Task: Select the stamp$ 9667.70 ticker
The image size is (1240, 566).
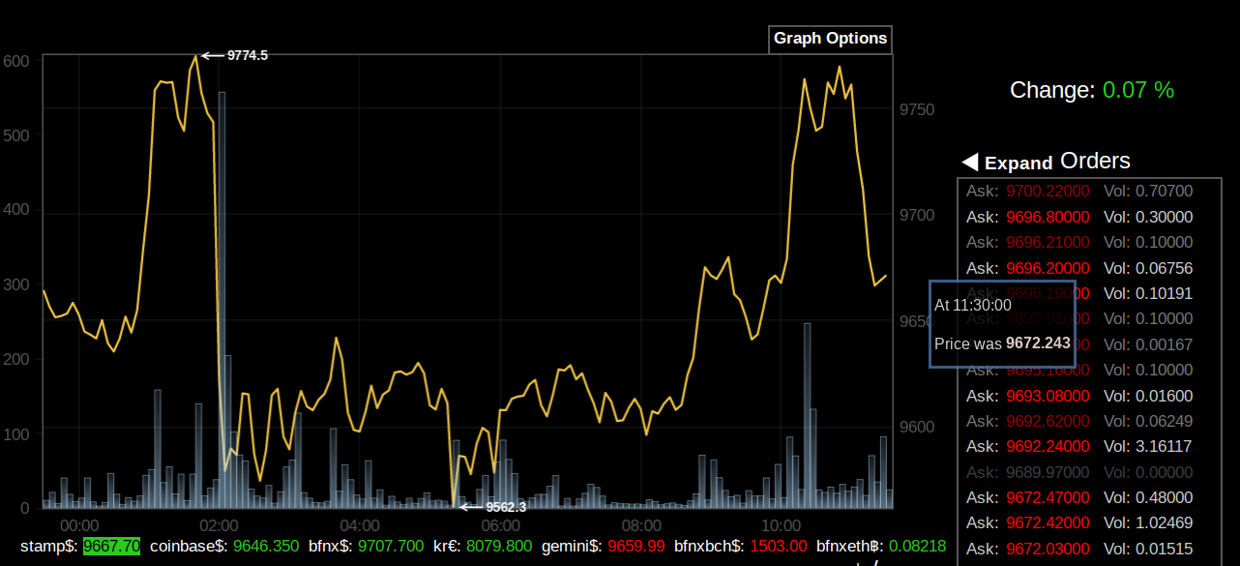Action: pyautogui.click(x=111, y=546)
